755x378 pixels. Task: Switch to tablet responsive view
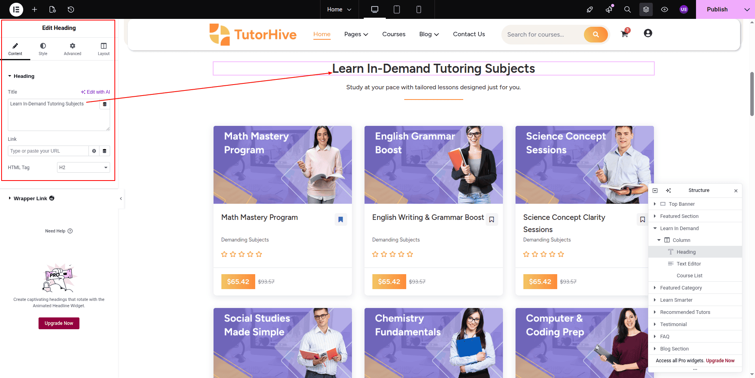[x=397, y=9]
